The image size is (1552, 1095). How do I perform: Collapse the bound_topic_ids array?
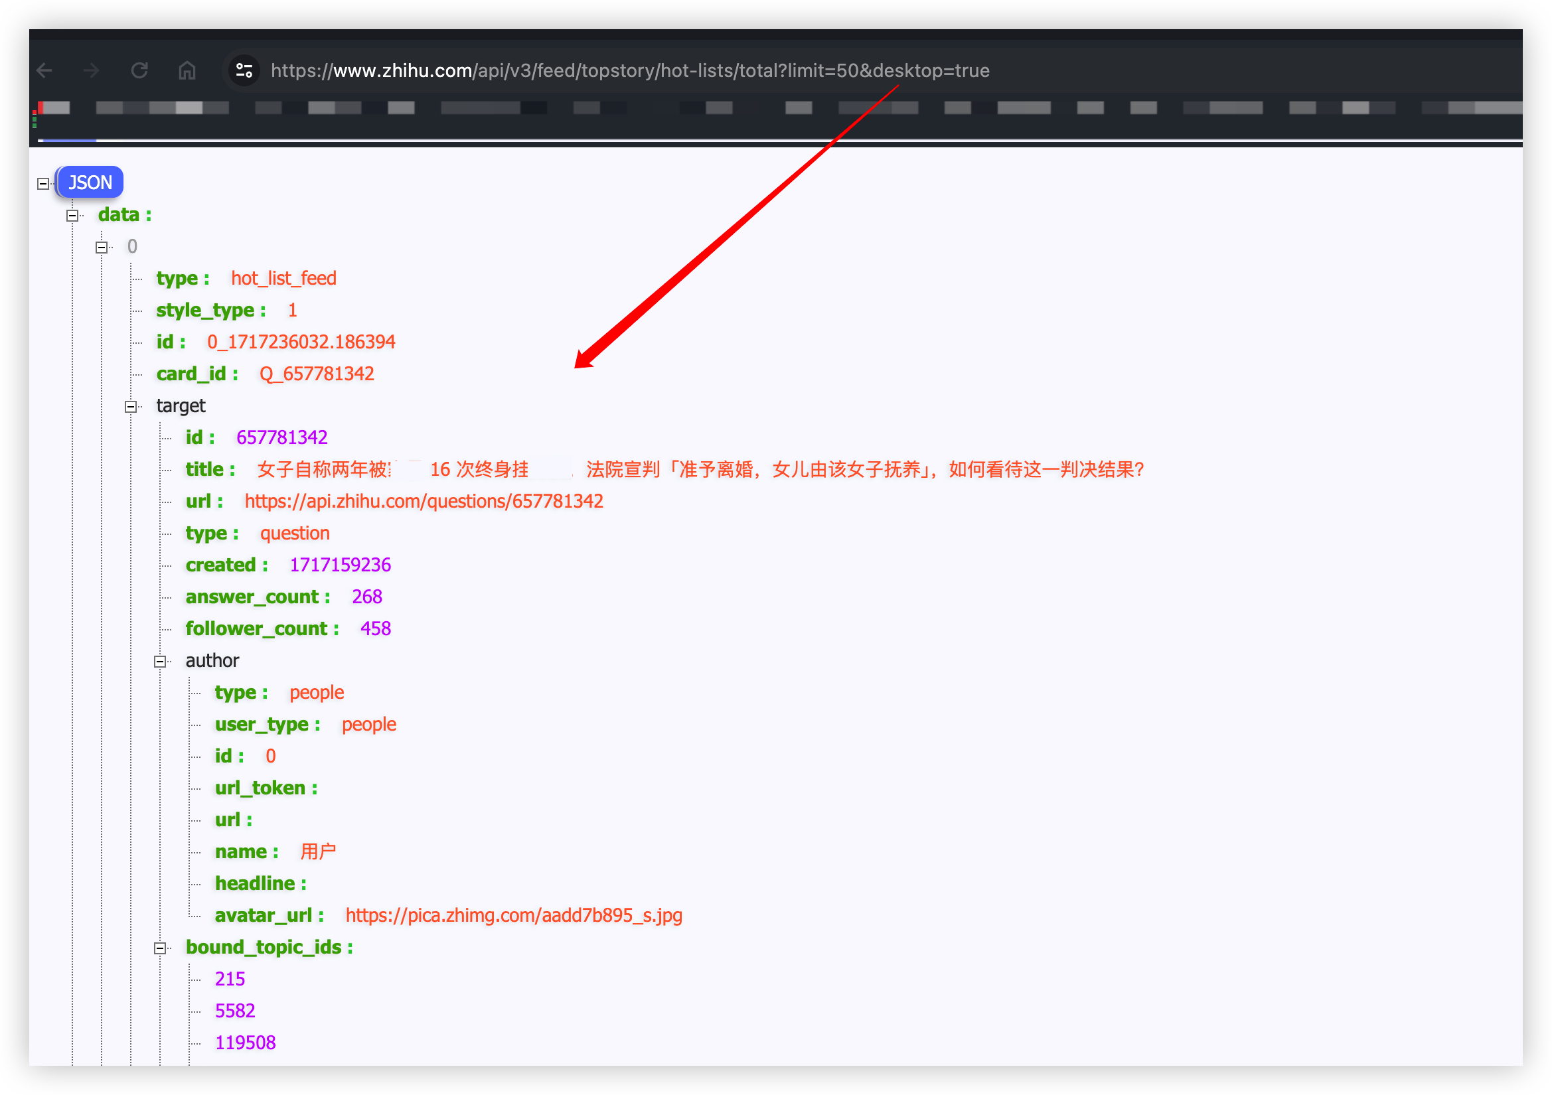(x=160, y=948)
